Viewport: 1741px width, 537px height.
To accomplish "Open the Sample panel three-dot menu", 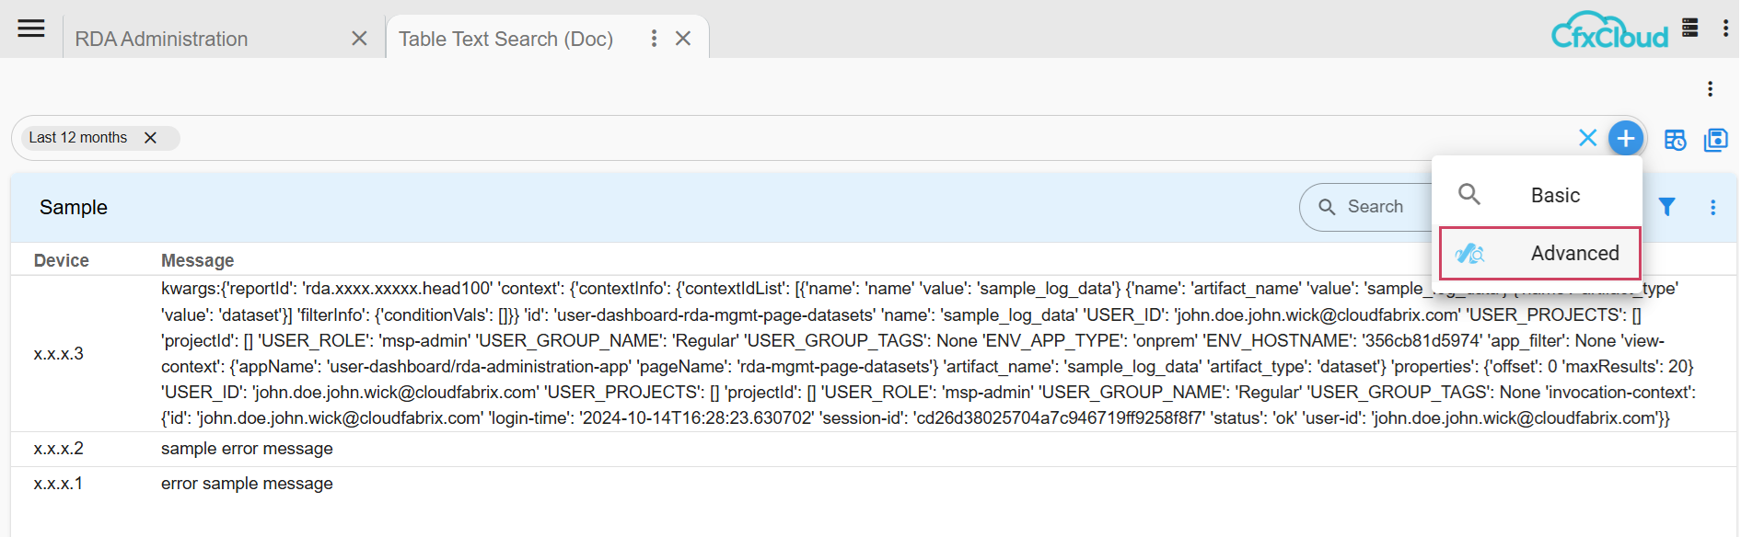I will click(x=1712, y=208).
